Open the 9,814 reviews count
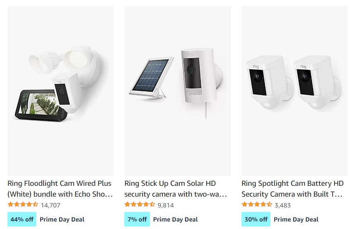Viewport: 355px width, 229px height. coord(166,205)
